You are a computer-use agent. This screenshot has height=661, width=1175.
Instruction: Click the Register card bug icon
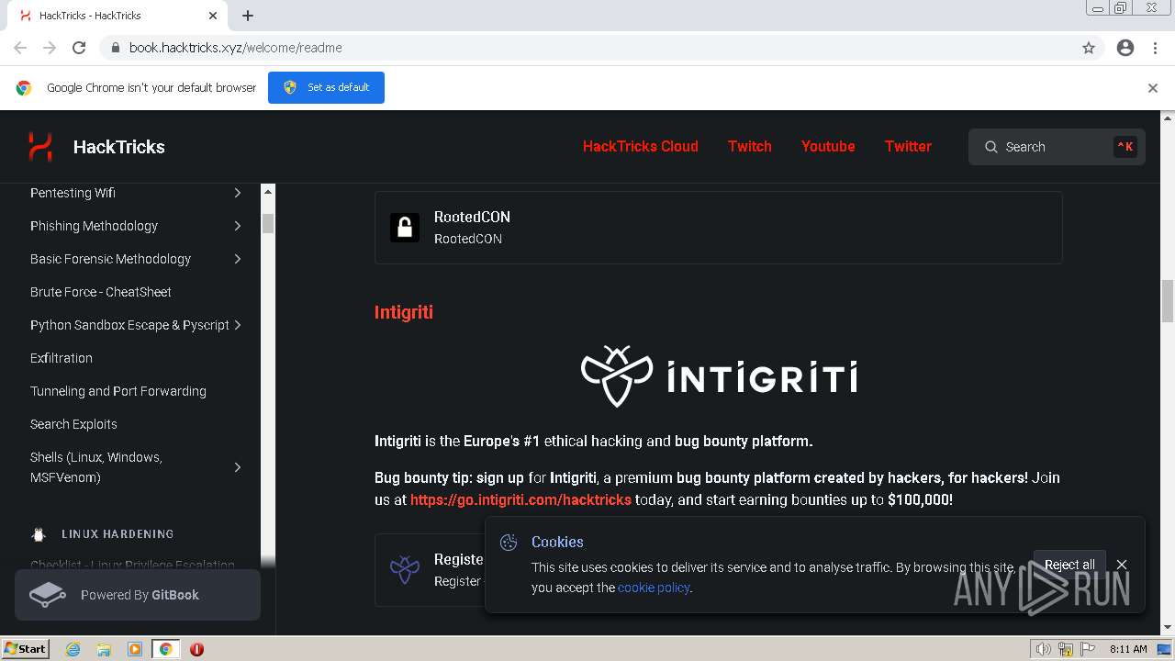[405, 569]
